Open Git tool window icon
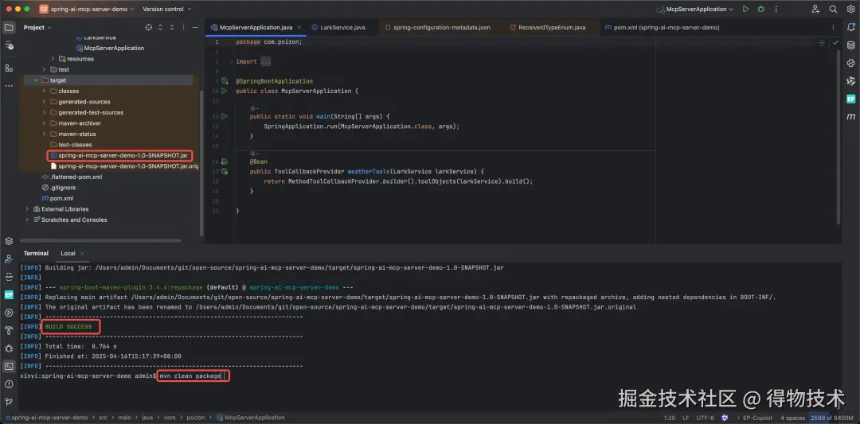The image size is (860, 424). 9,403
